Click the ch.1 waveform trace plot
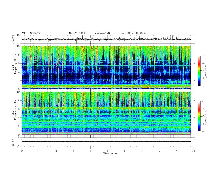 [x=106, y=39]
